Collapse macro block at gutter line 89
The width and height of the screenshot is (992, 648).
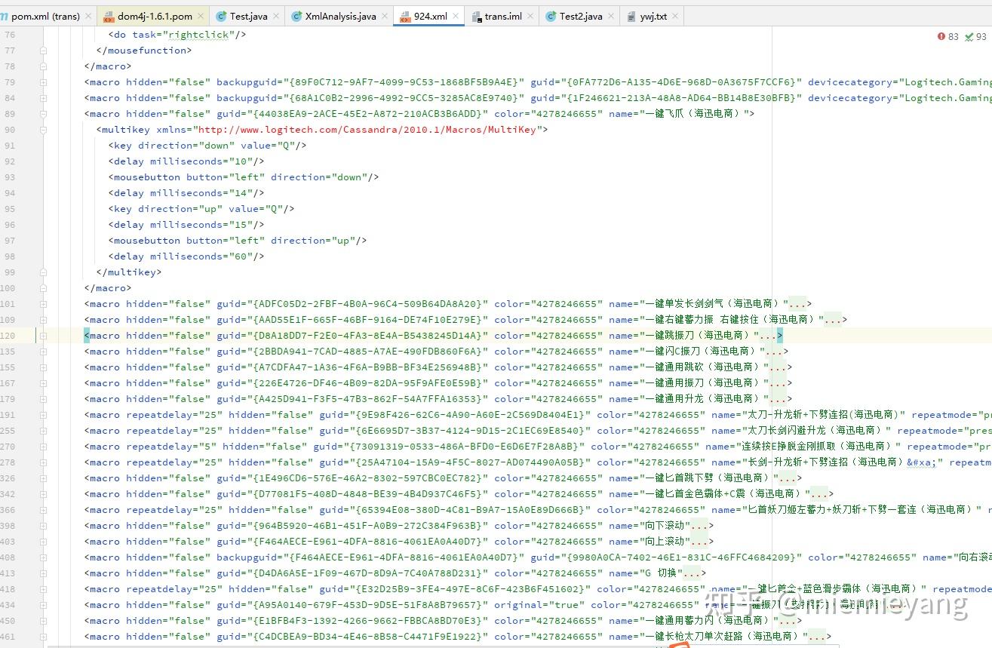point(43,114)
